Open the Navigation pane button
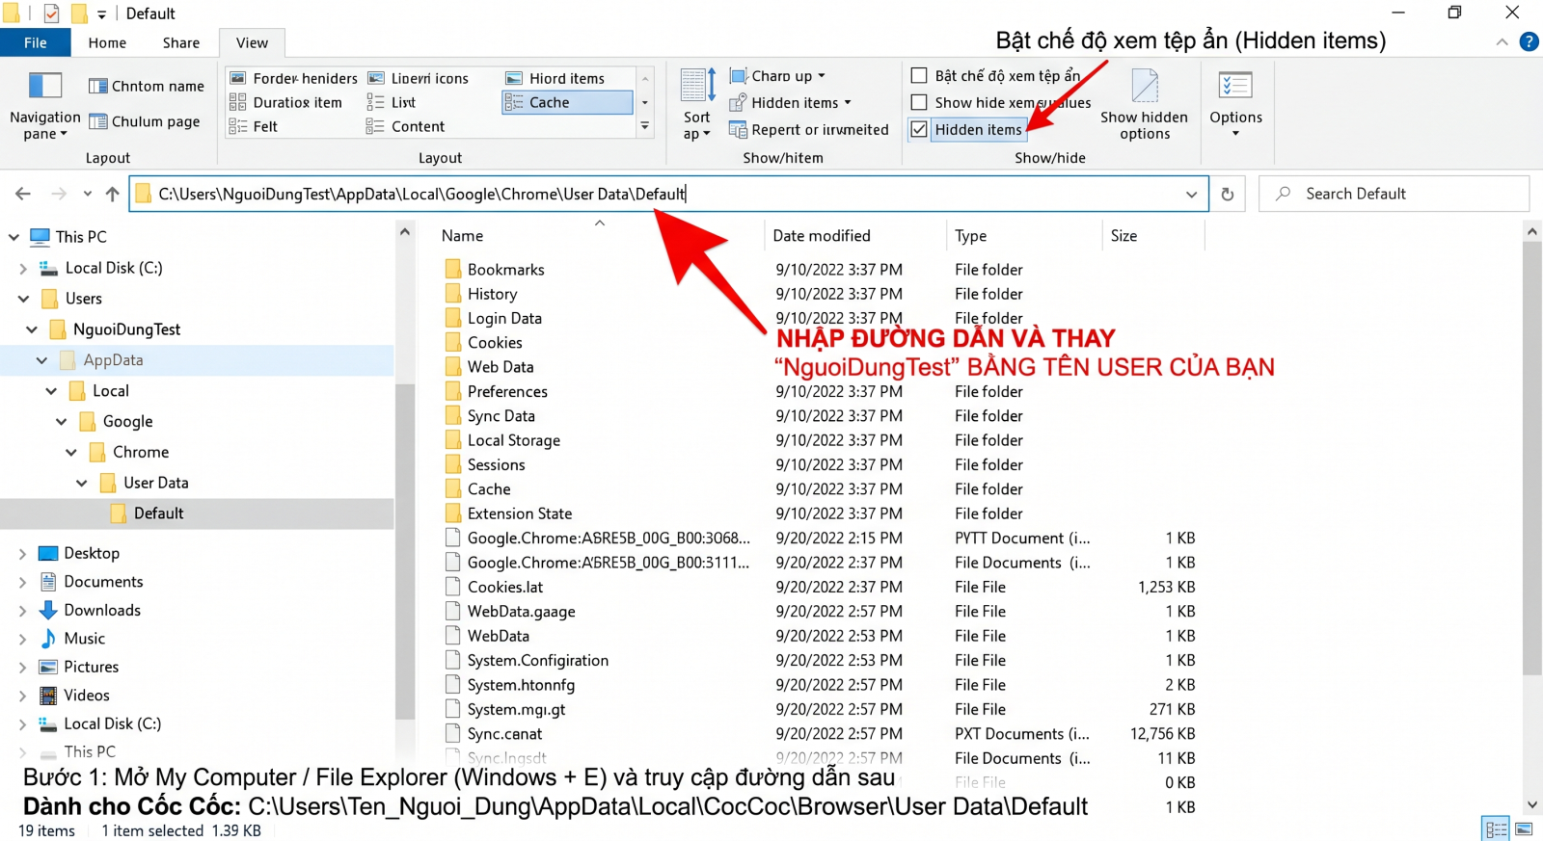Screen dimensions: 1543x841 coord(44,105)
